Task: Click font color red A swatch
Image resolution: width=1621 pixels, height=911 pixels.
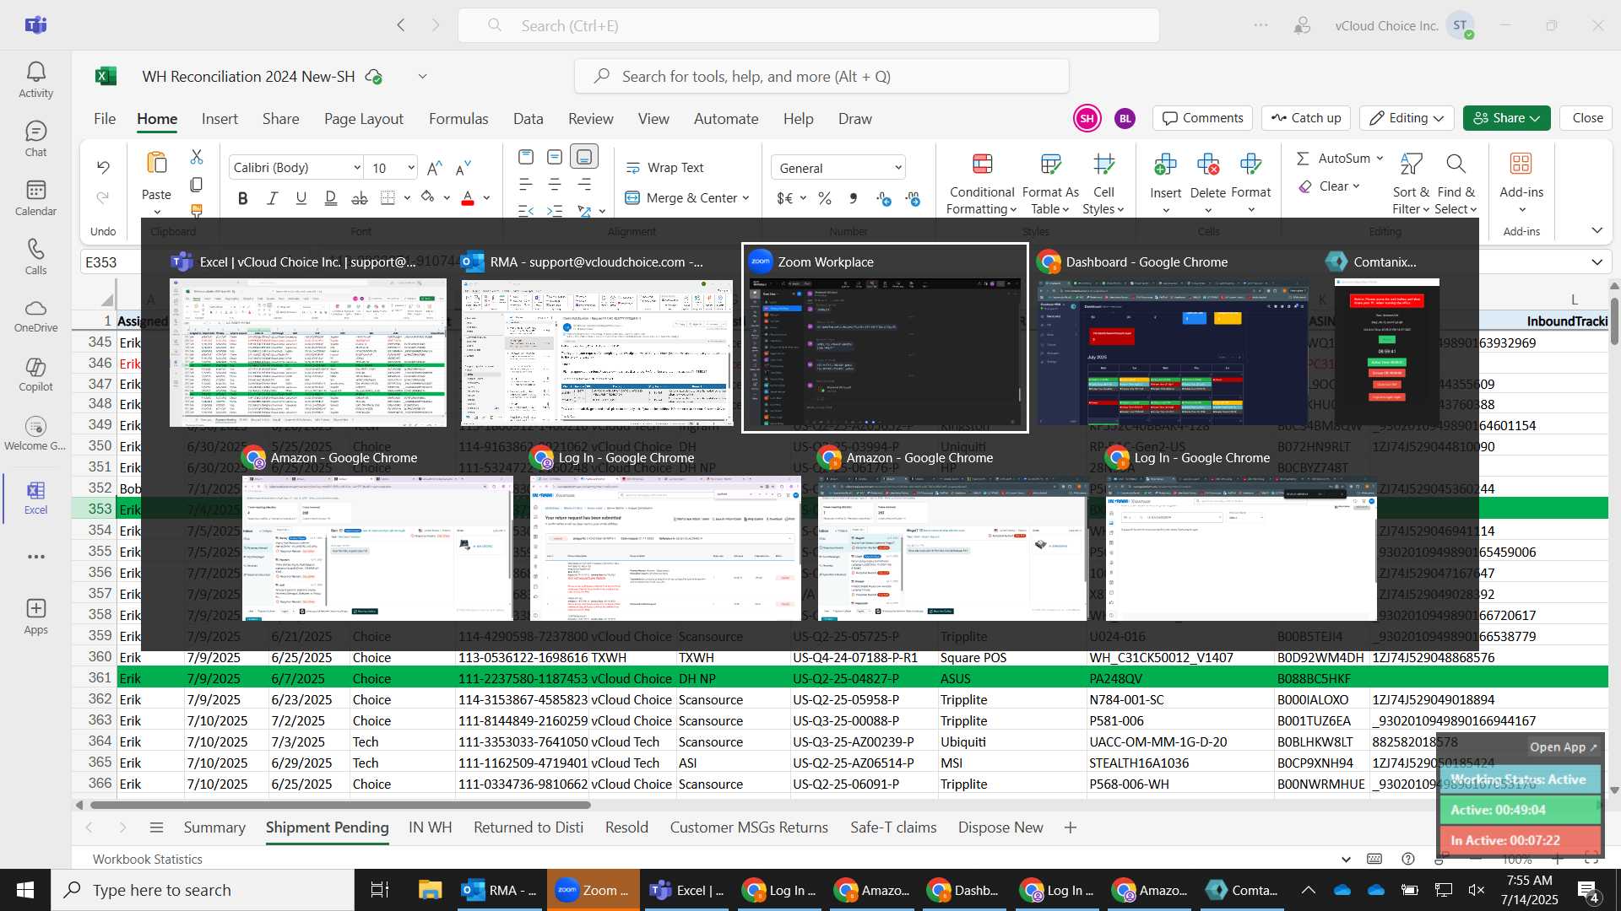Action: point(468,198)
